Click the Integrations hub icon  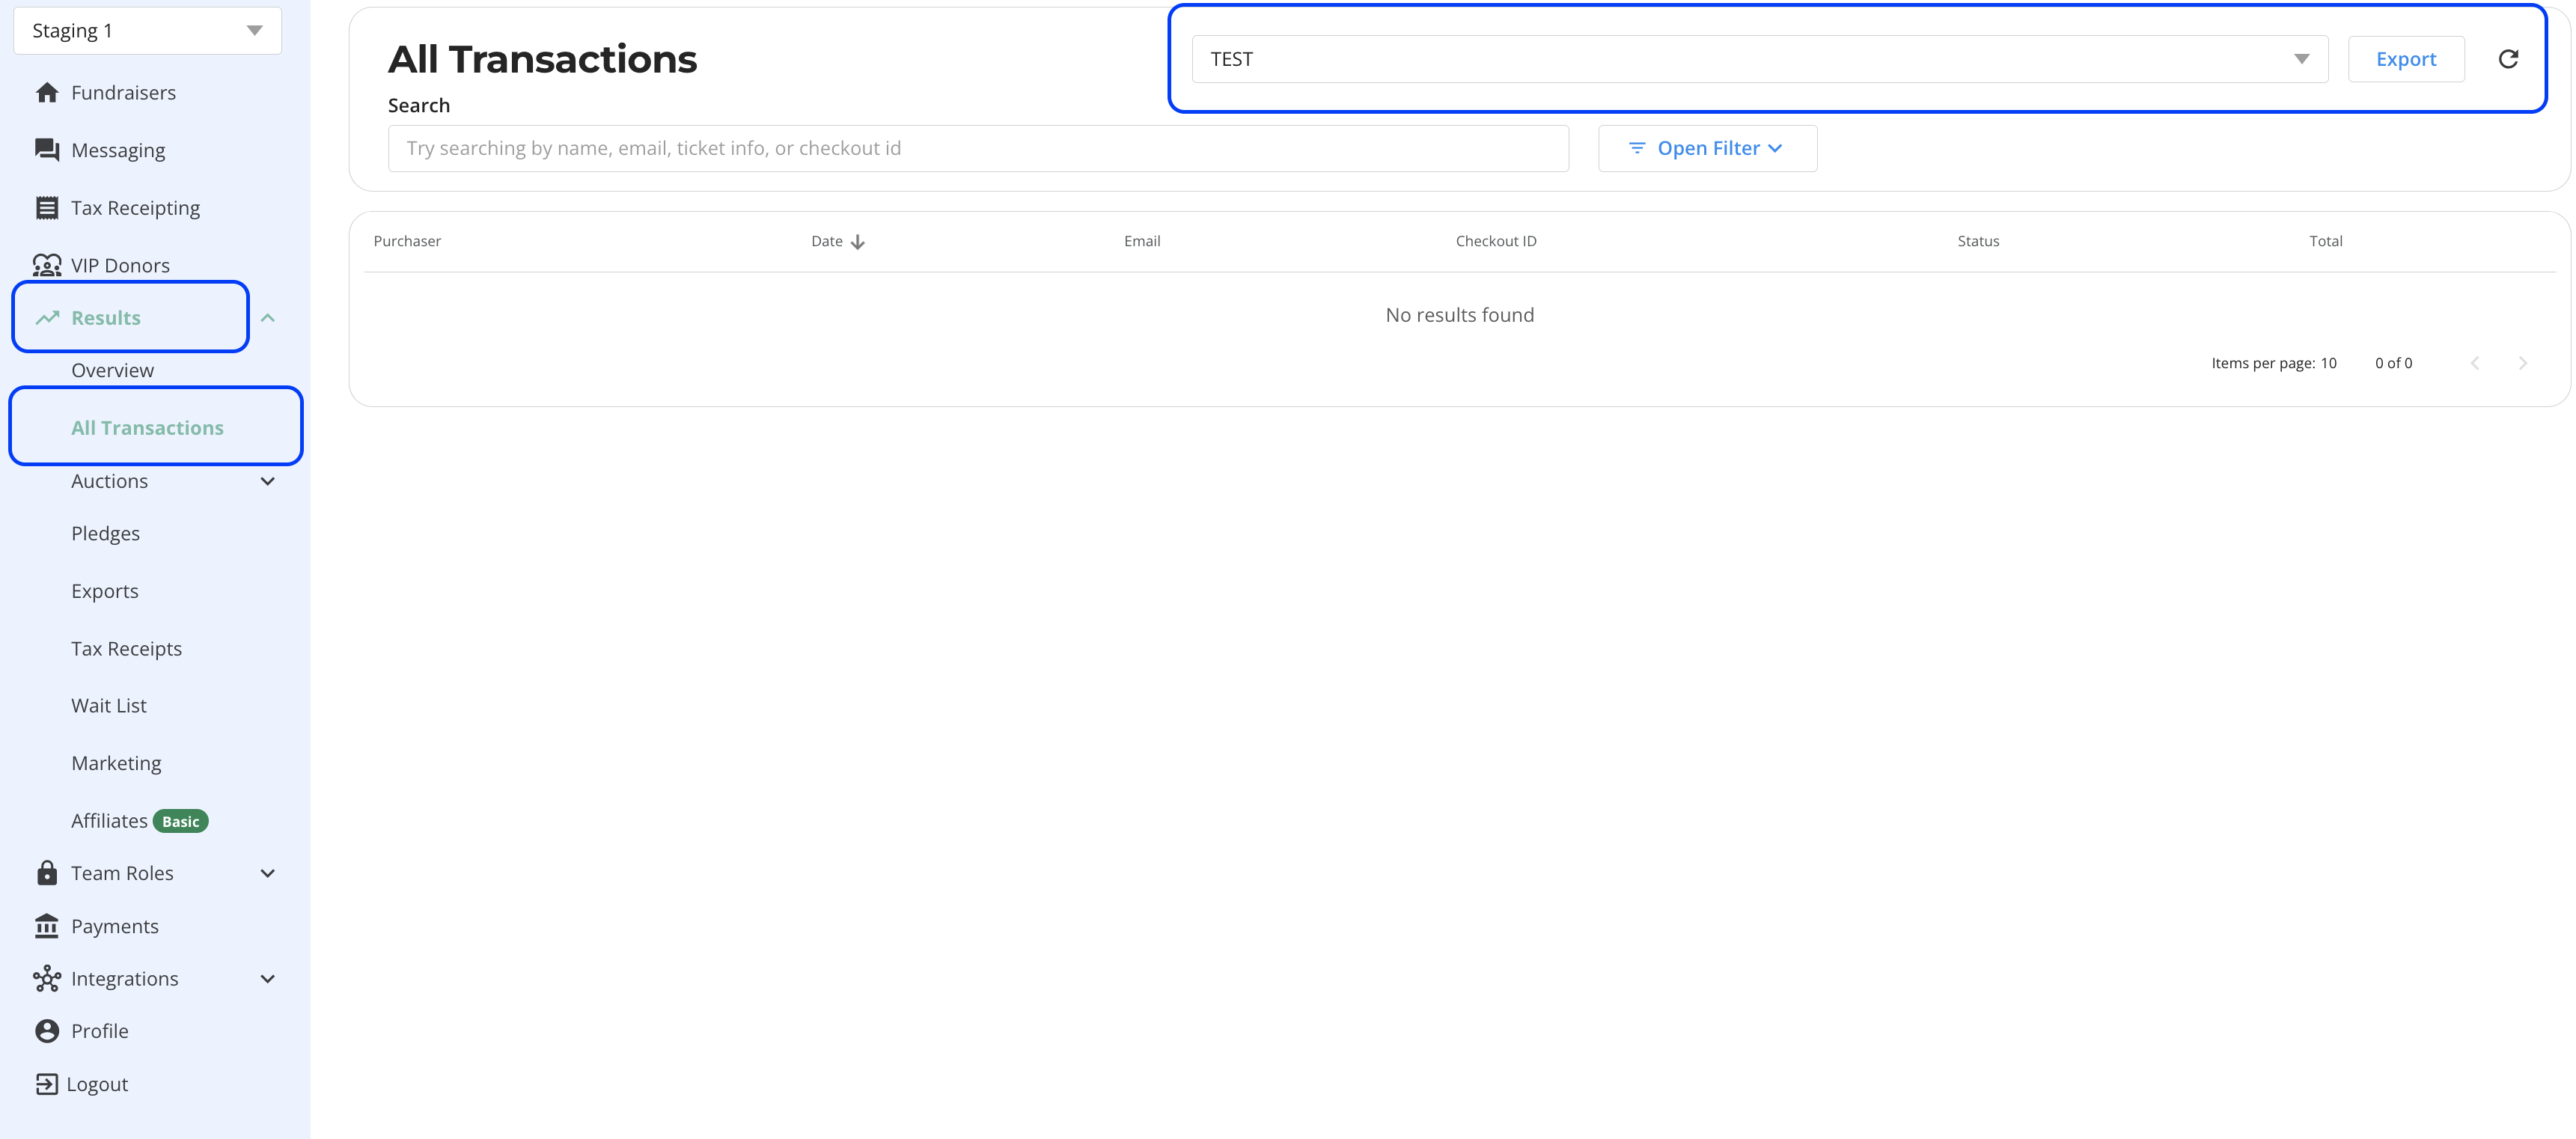tap(47, 979)
